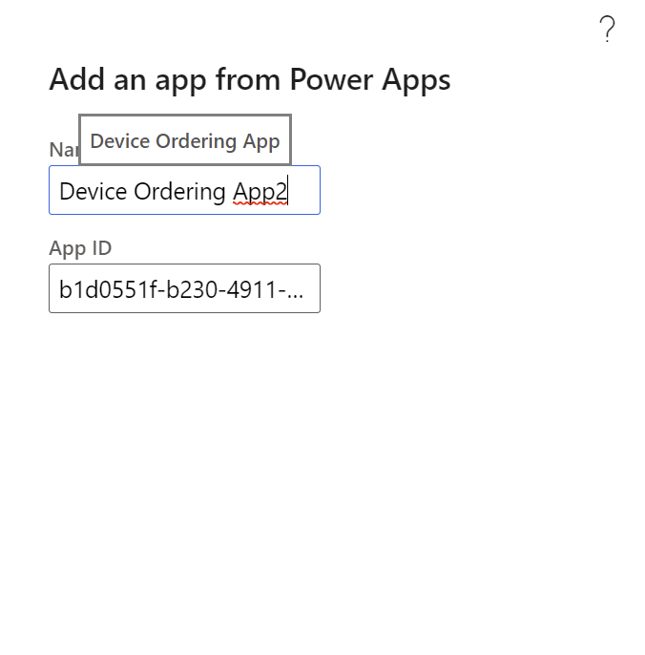Place cursor on 'Ordering' in Name field
The image size is (645, 655).
tap(179, 192)
